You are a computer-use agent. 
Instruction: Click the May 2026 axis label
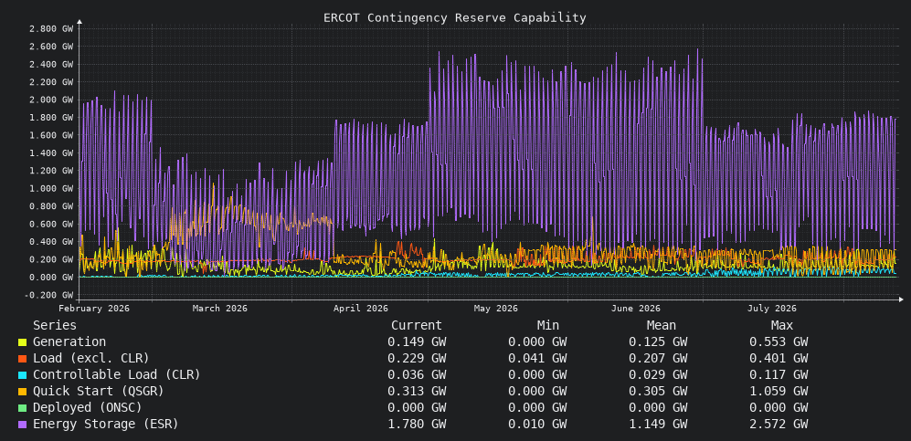495,308
